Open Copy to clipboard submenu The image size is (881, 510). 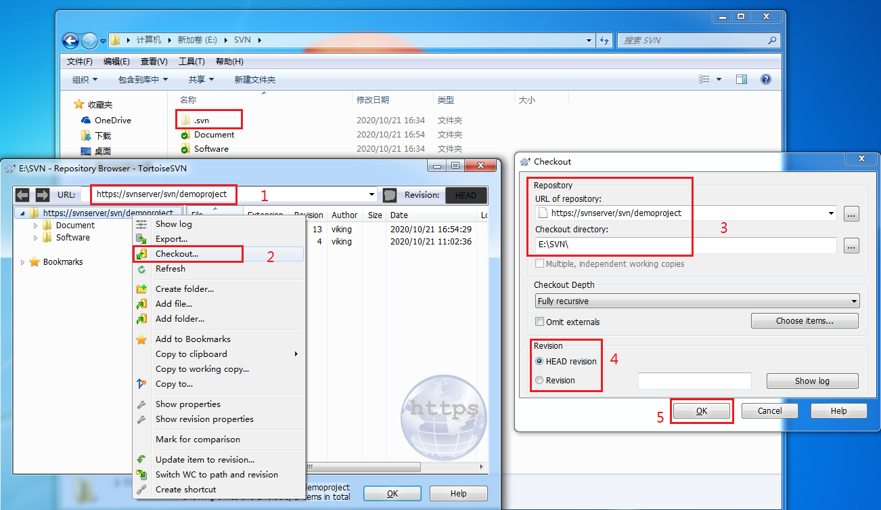[x=296, y=354]
